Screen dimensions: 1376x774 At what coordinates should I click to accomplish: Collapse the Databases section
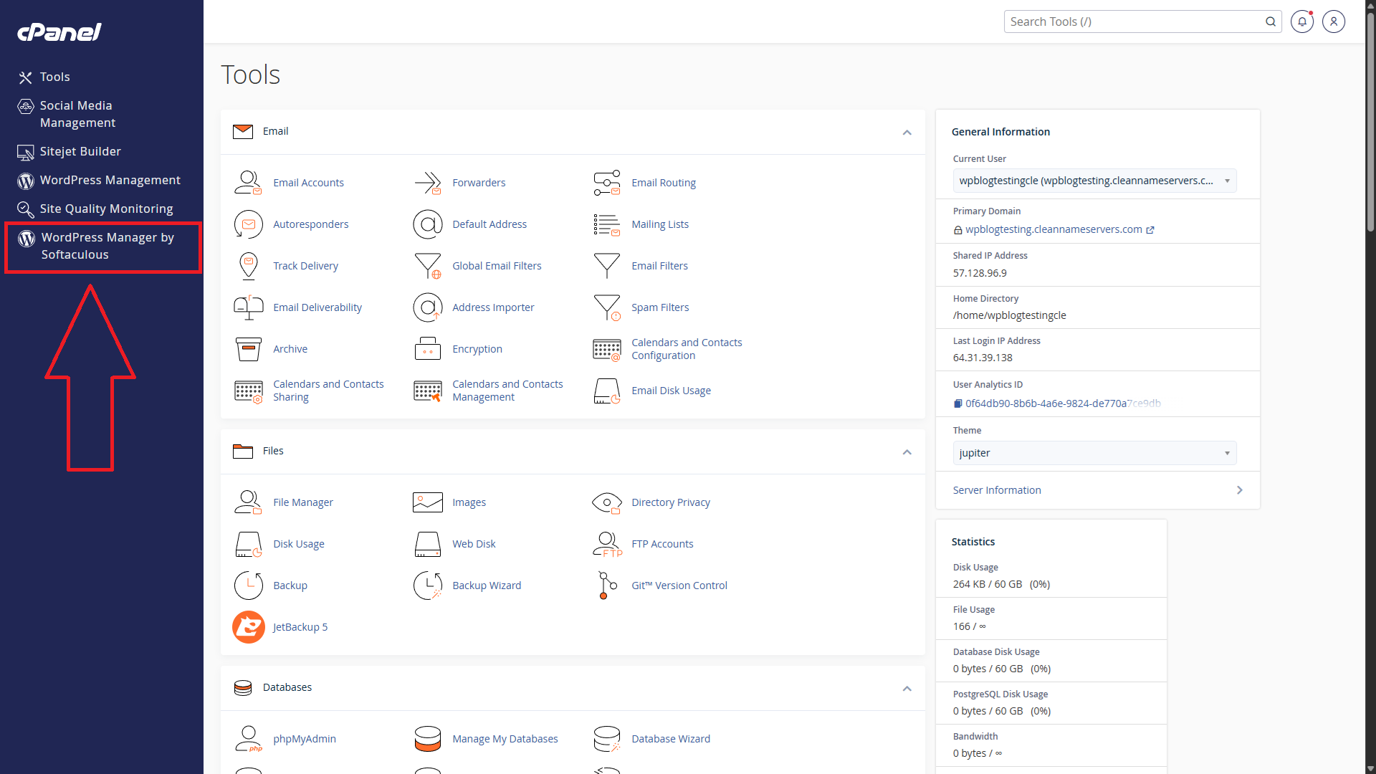907,688
